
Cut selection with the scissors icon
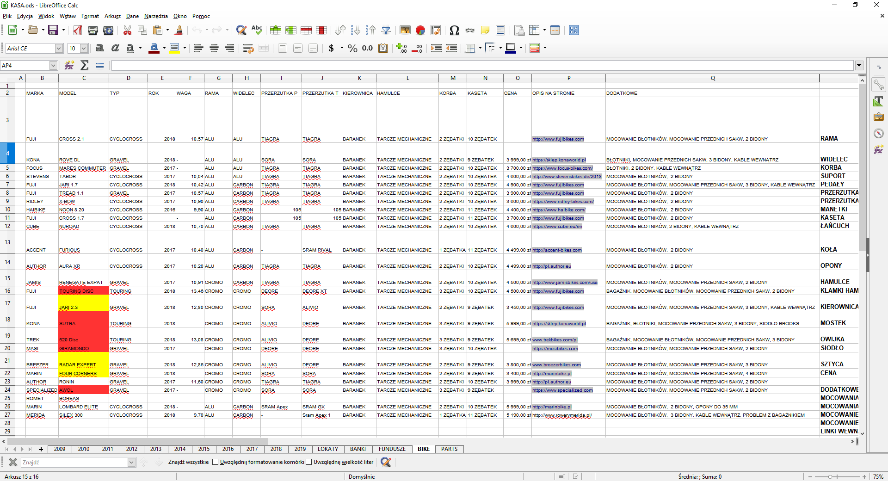click(127, 31)
